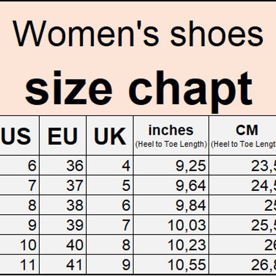Screen dimensions: 276x276
Task: Click US size 8 cell
Action: pyautogui.click(x=19, y=205)
